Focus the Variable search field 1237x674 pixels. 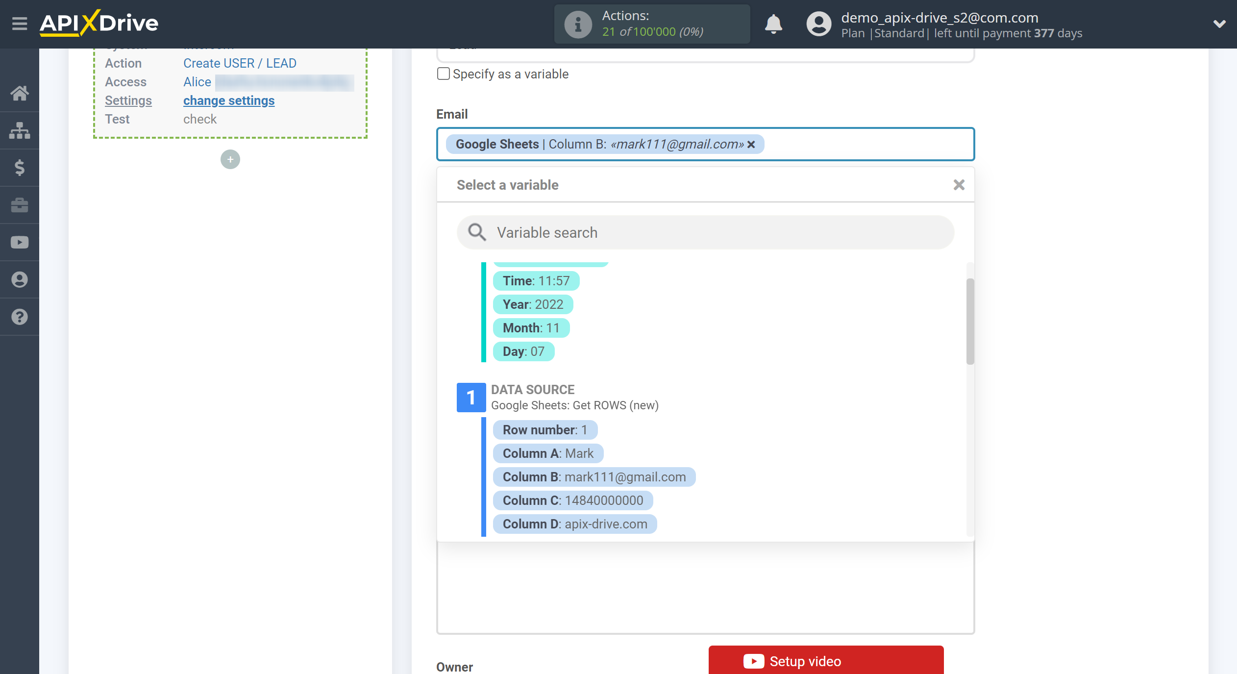coord(705,232)
